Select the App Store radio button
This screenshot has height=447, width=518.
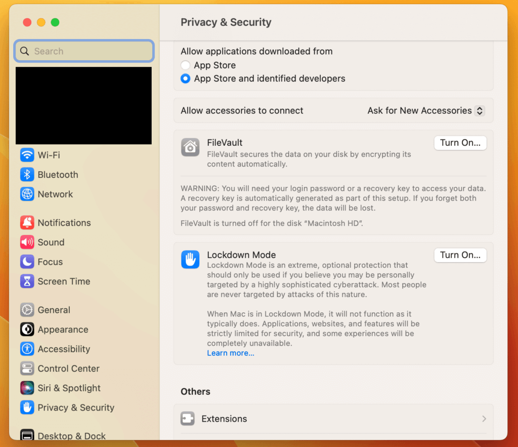click(x=185, y=65)
